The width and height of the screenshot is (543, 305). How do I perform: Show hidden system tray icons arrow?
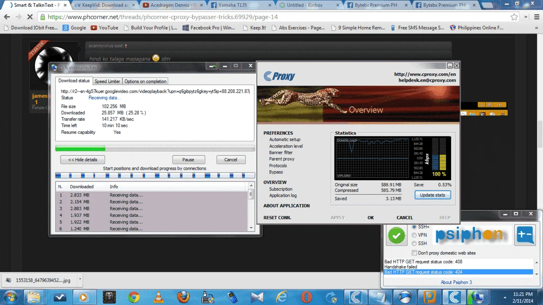pyautogui.click(x=505, y=297)
